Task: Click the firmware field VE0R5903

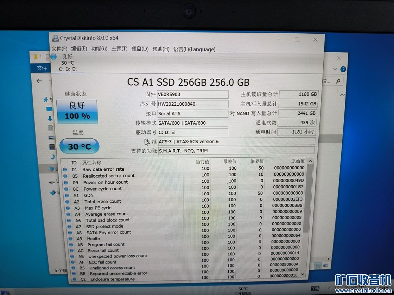Action: click(x=193, y=94)
